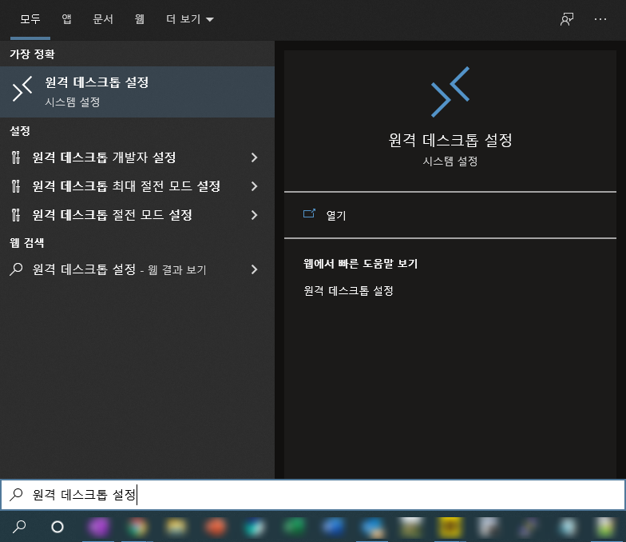Open the purple taskbar app icon
Screen dimensions: 626x542
pyautogui.click(x=98, y=527)
